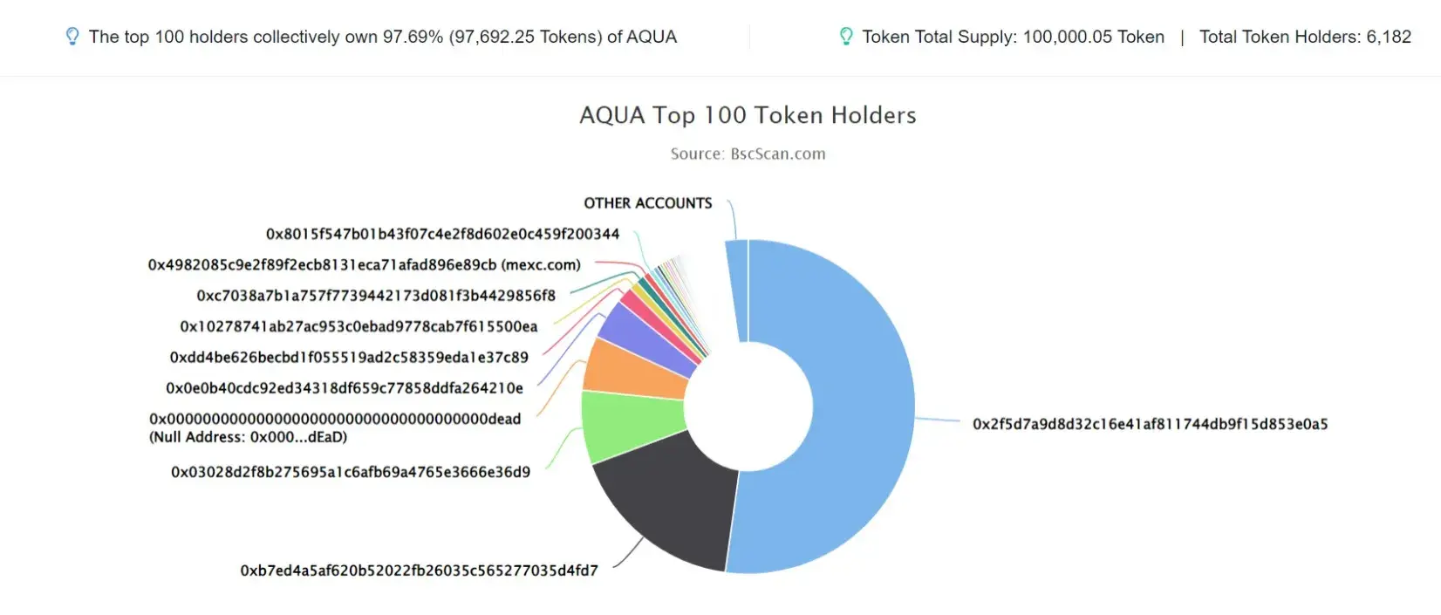Click the Total Token Holders: 6,182 text
The height and width of the screenshot is (615, 1441).
(x=1305, y=37)
